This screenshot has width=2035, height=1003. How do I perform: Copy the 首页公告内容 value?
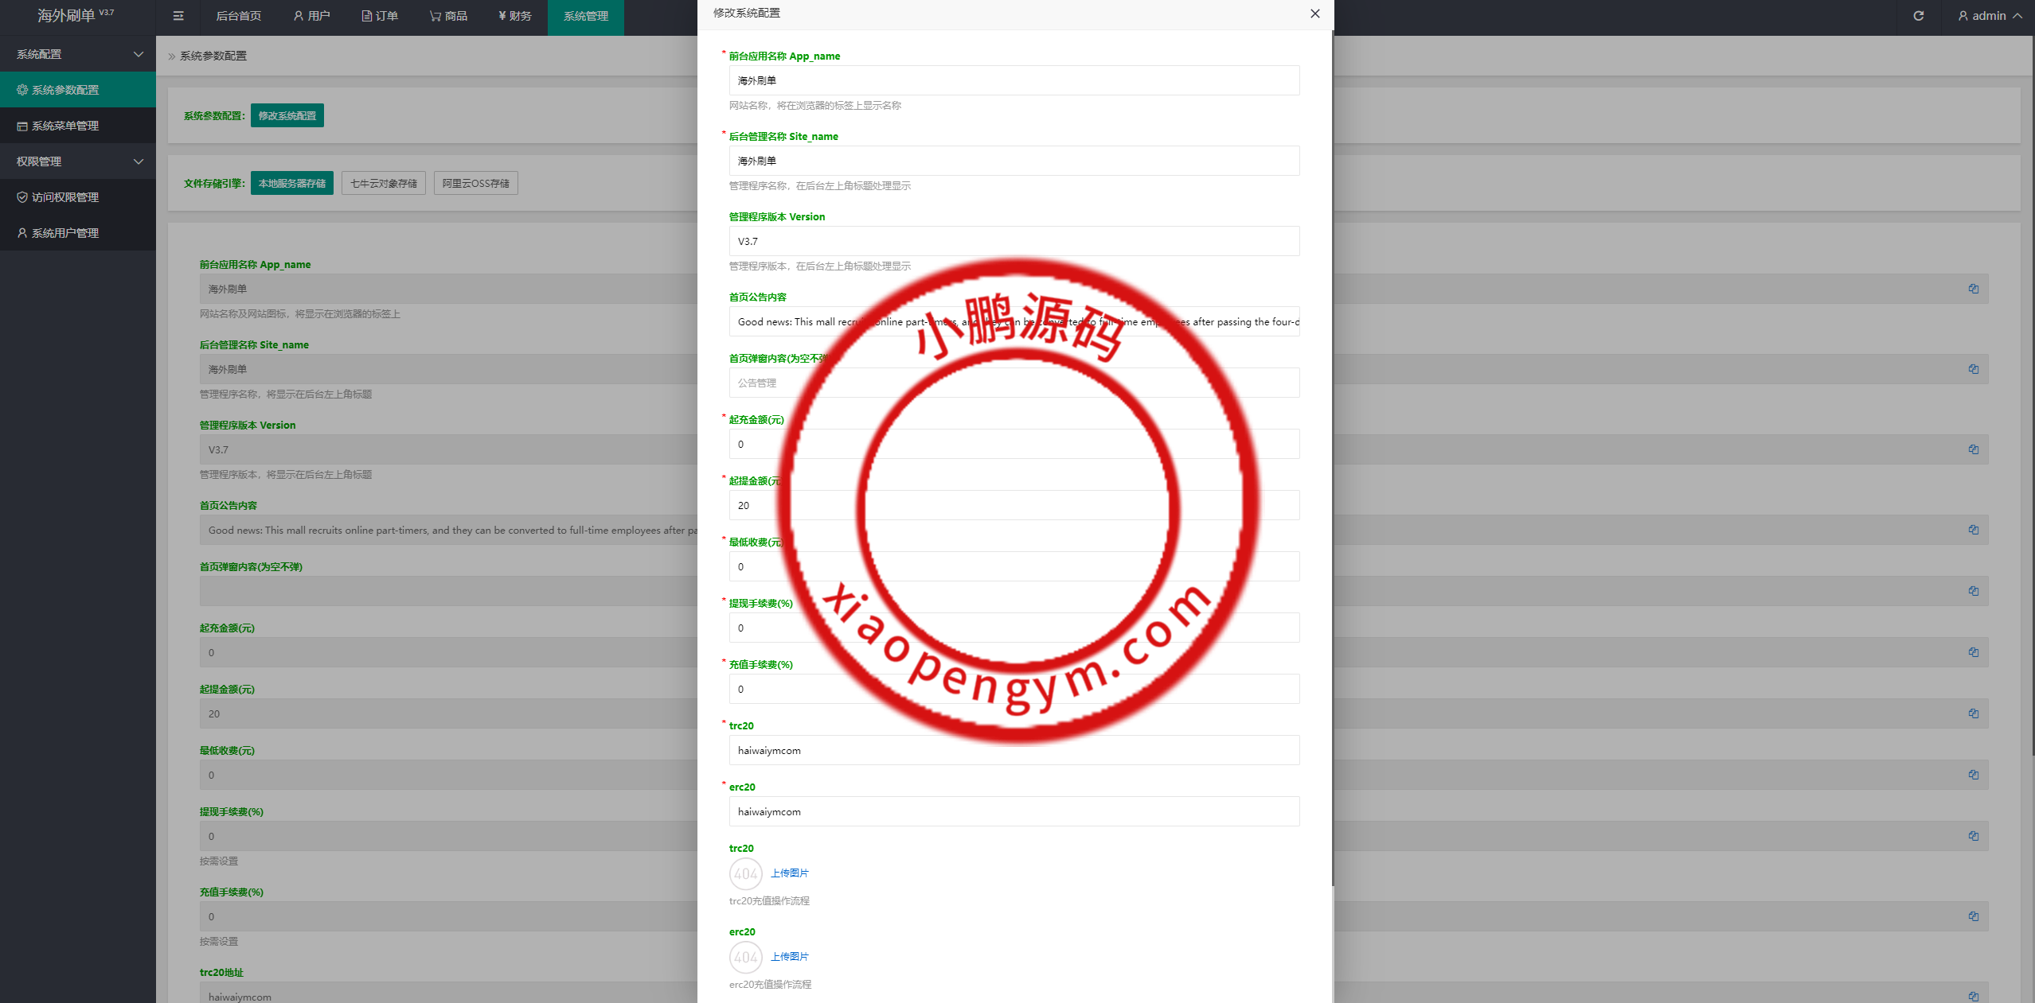[1974, 530]
